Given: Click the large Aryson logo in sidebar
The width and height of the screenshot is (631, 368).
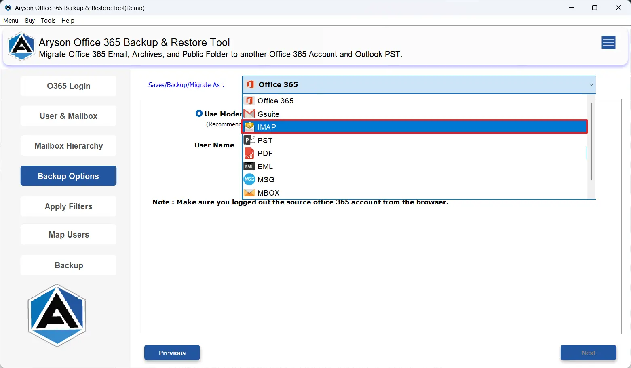Looking at the screenshot, I should (x=57, y=315).
